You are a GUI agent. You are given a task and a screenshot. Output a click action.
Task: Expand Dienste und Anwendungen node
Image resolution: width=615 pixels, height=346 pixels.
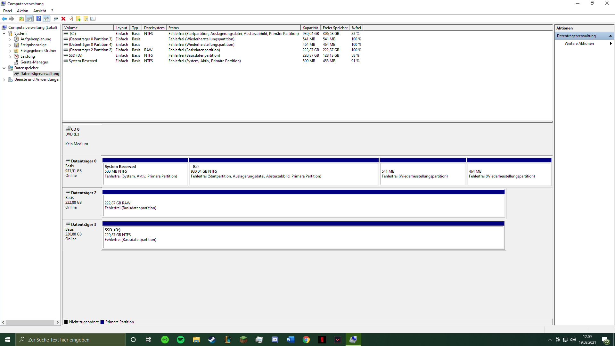coord(4,80)
